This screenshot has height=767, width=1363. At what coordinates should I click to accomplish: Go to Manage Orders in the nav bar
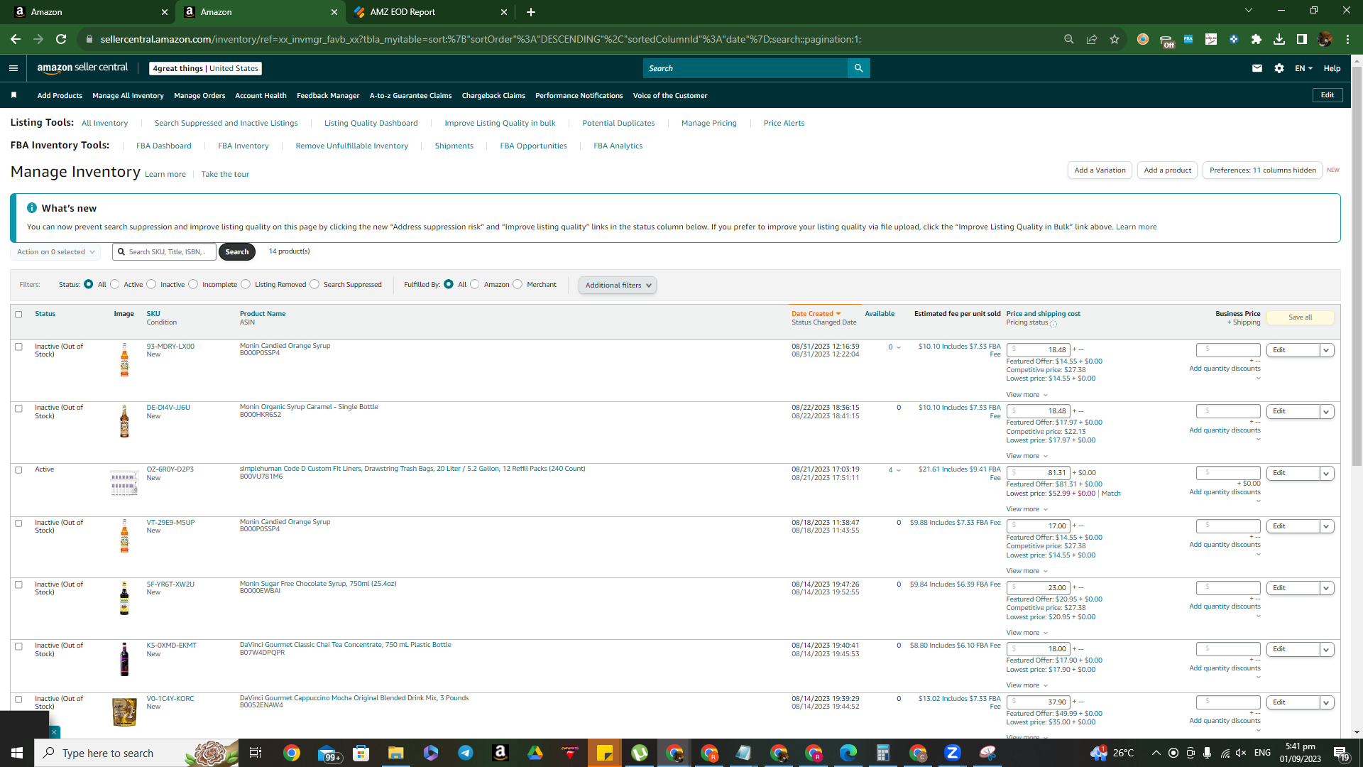click(x=199, y=95)
